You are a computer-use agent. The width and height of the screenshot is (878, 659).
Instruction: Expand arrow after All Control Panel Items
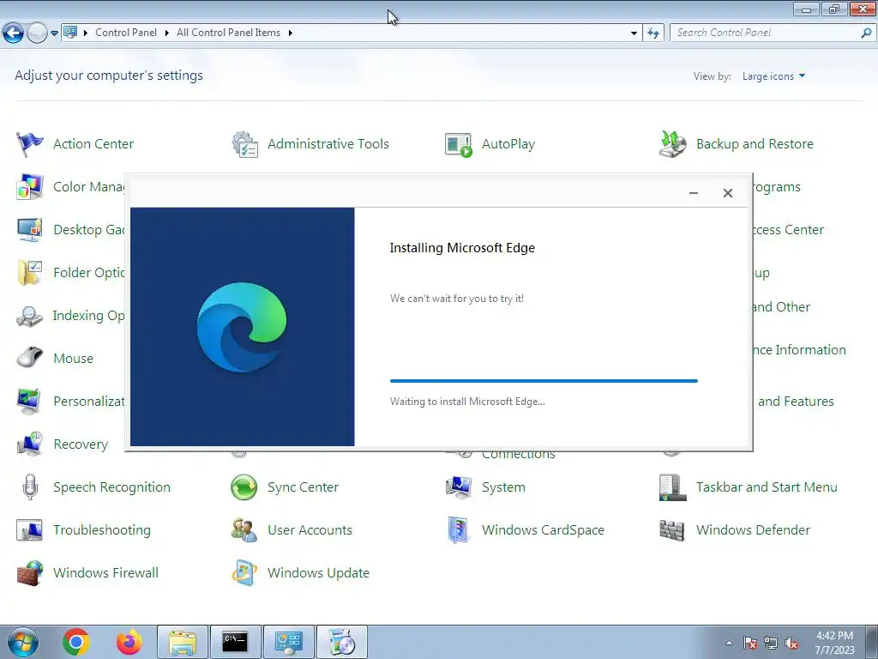coord(290,33)
